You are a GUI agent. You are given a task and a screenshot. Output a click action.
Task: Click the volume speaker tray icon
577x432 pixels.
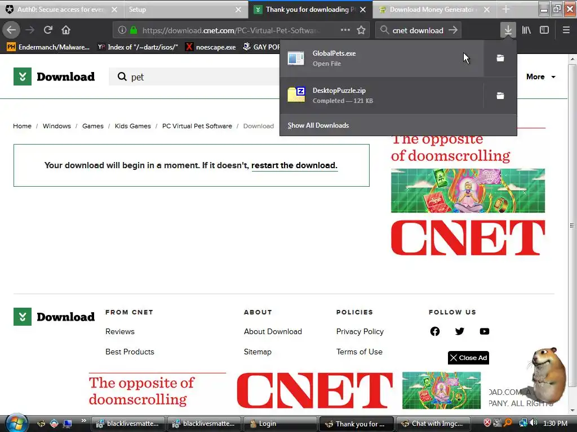(533, 423)
